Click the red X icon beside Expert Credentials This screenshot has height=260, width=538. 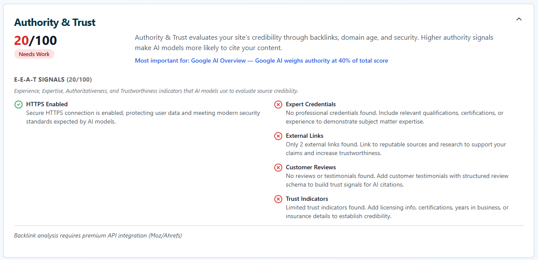click(x=278, y=104)
